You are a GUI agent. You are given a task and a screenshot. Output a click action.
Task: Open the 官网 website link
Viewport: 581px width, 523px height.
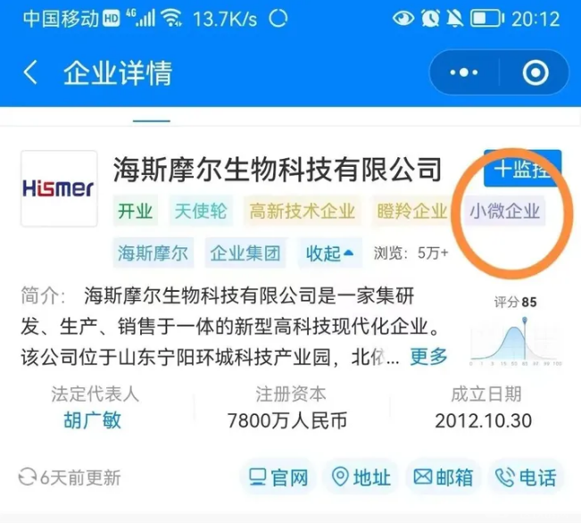tap(278, 477)
